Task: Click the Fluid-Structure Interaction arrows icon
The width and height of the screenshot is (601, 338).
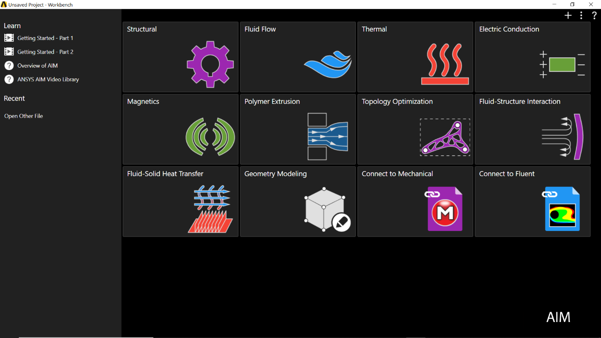Action: coord(562,137)
